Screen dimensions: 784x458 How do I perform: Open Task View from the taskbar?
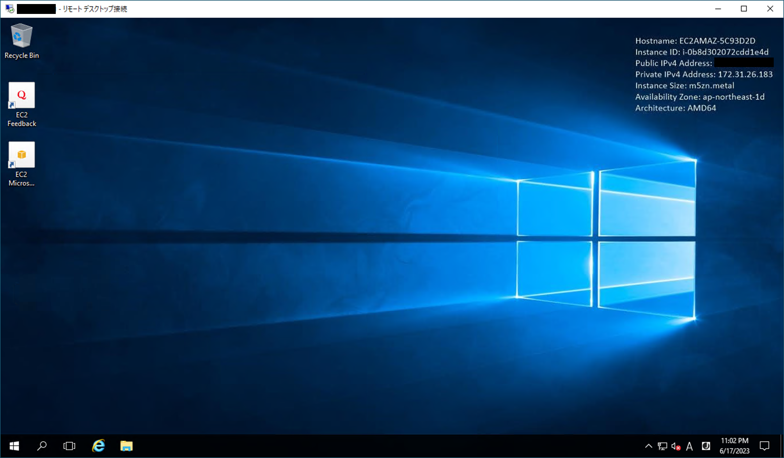(x=69, y=446)
